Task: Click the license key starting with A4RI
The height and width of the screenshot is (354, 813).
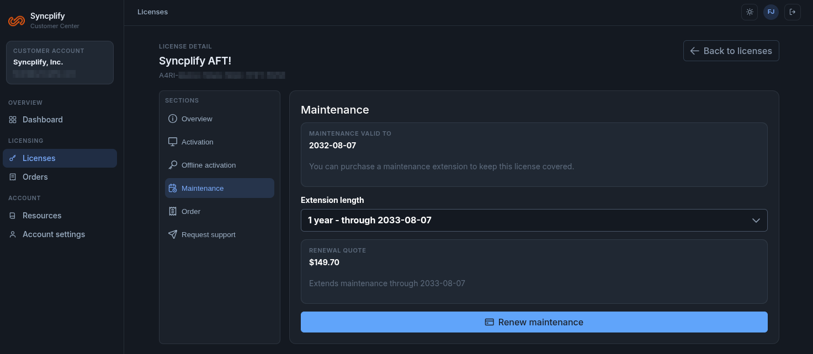Action: click(222, 75)
